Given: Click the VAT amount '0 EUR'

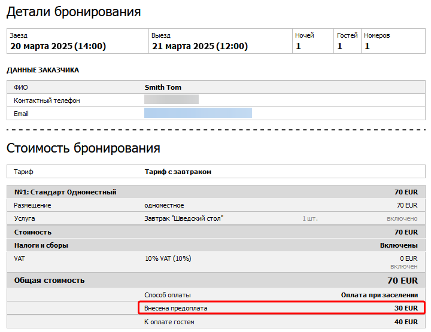Looking at the screenshot, I should pyautogui.click(x=409, y=258).
